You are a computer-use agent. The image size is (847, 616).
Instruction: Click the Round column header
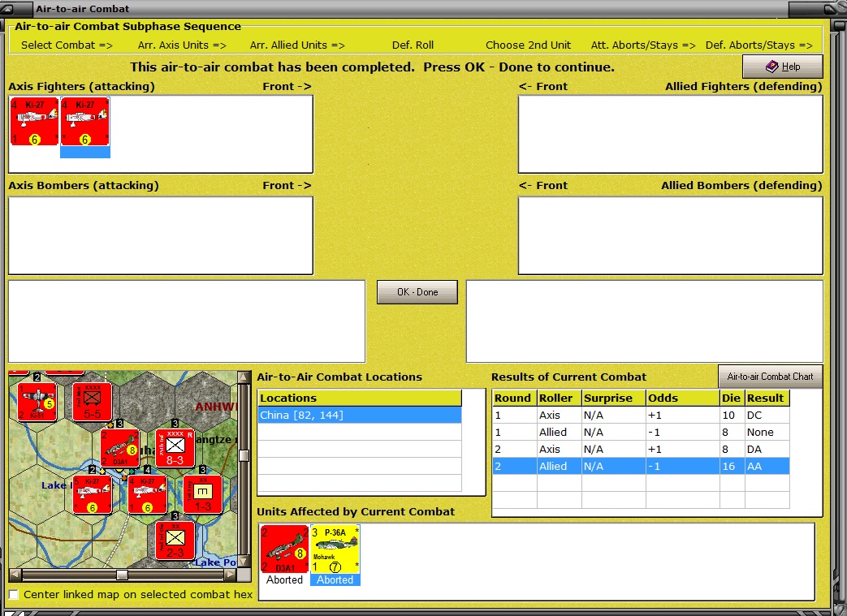tap(515, 398)
